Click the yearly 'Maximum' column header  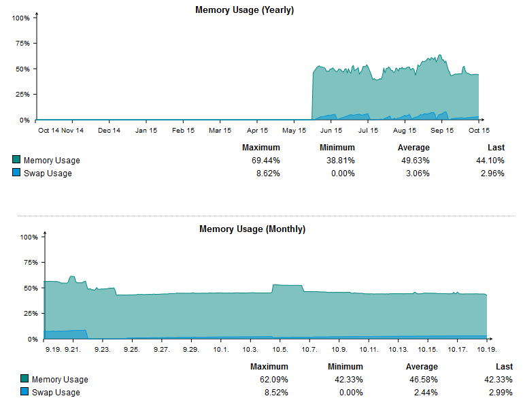coord(261,148)
